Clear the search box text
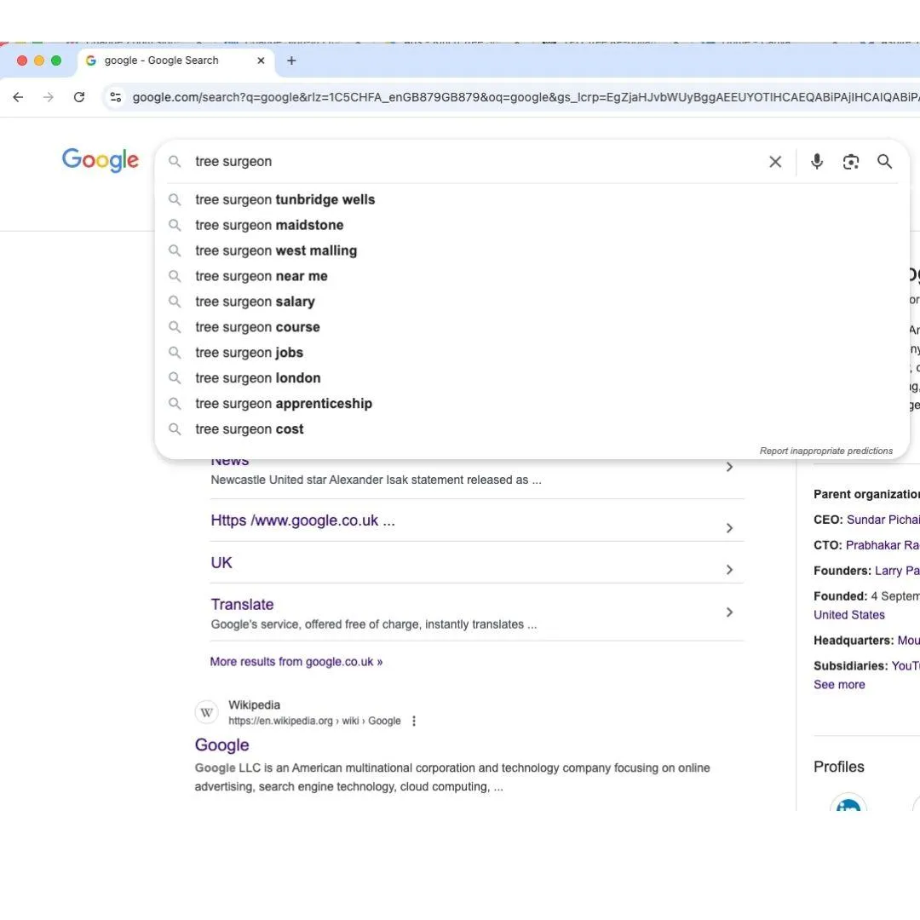The height and width of the screenshot is (920, 920). coord(775,161)
